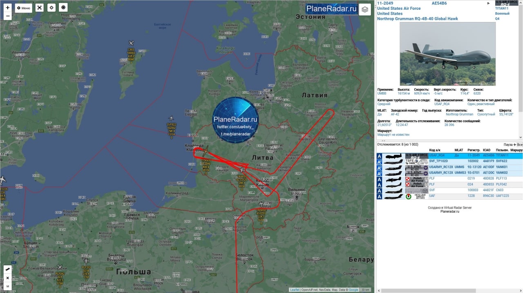Image resolution: width=523 pixels, height=293 pixels.
Task: Sort list by MLAT column
Action: pos(459,150)
